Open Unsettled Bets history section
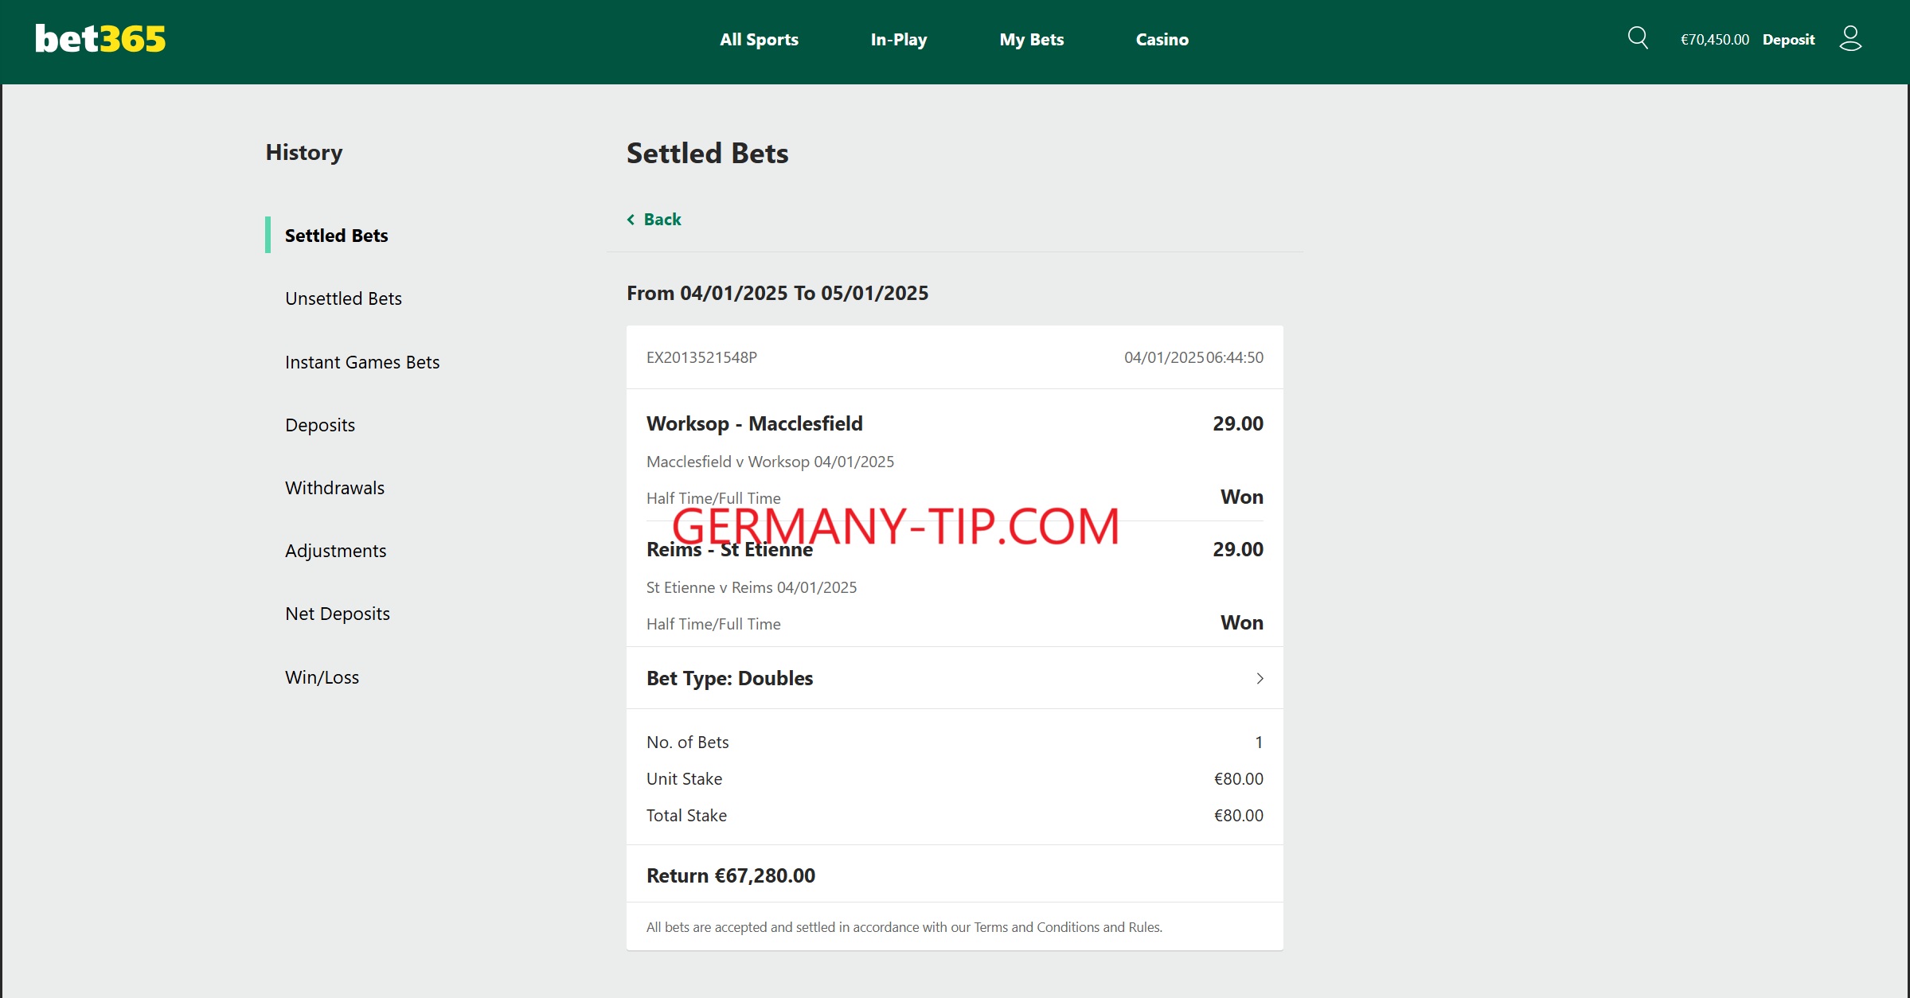The image size is (1910, 998). pyautogui.click(x=344, y=297)
